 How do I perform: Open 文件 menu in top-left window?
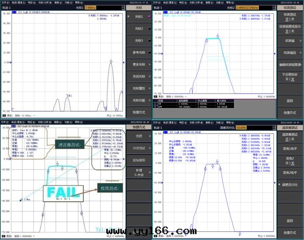point(4,2)
